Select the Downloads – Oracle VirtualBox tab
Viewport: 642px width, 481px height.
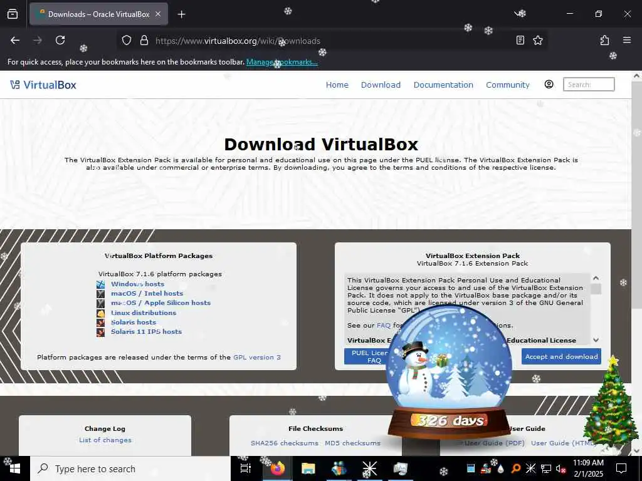tap(98, 14)
